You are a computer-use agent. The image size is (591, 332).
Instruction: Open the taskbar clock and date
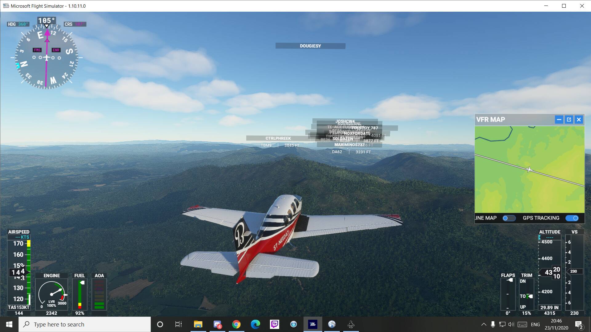tap(556, 324)
